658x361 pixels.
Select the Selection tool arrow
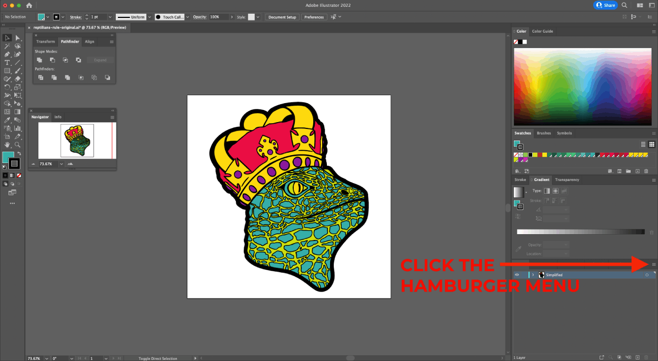click(7, 37)
